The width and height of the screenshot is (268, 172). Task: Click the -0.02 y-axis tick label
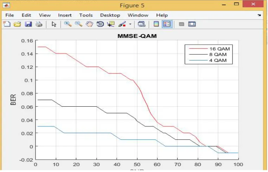pos(26,160)
